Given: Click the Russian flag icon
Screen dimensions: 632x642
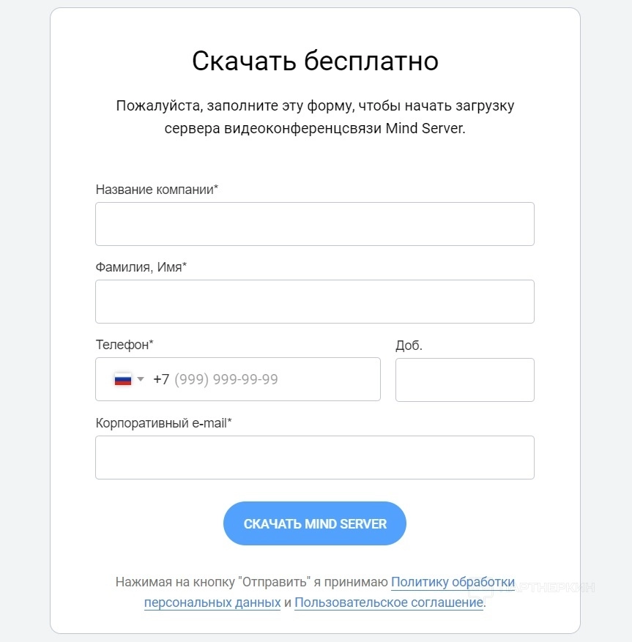Looking at the screenshot, I should tap(122, 379).
